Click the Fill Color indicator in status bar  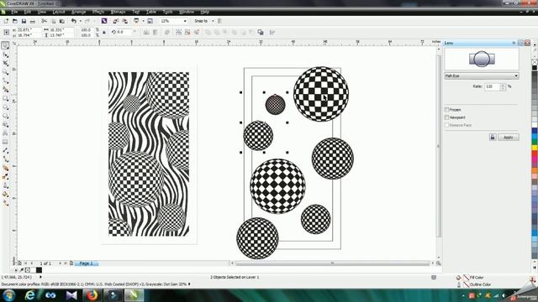tap(473, 278)
